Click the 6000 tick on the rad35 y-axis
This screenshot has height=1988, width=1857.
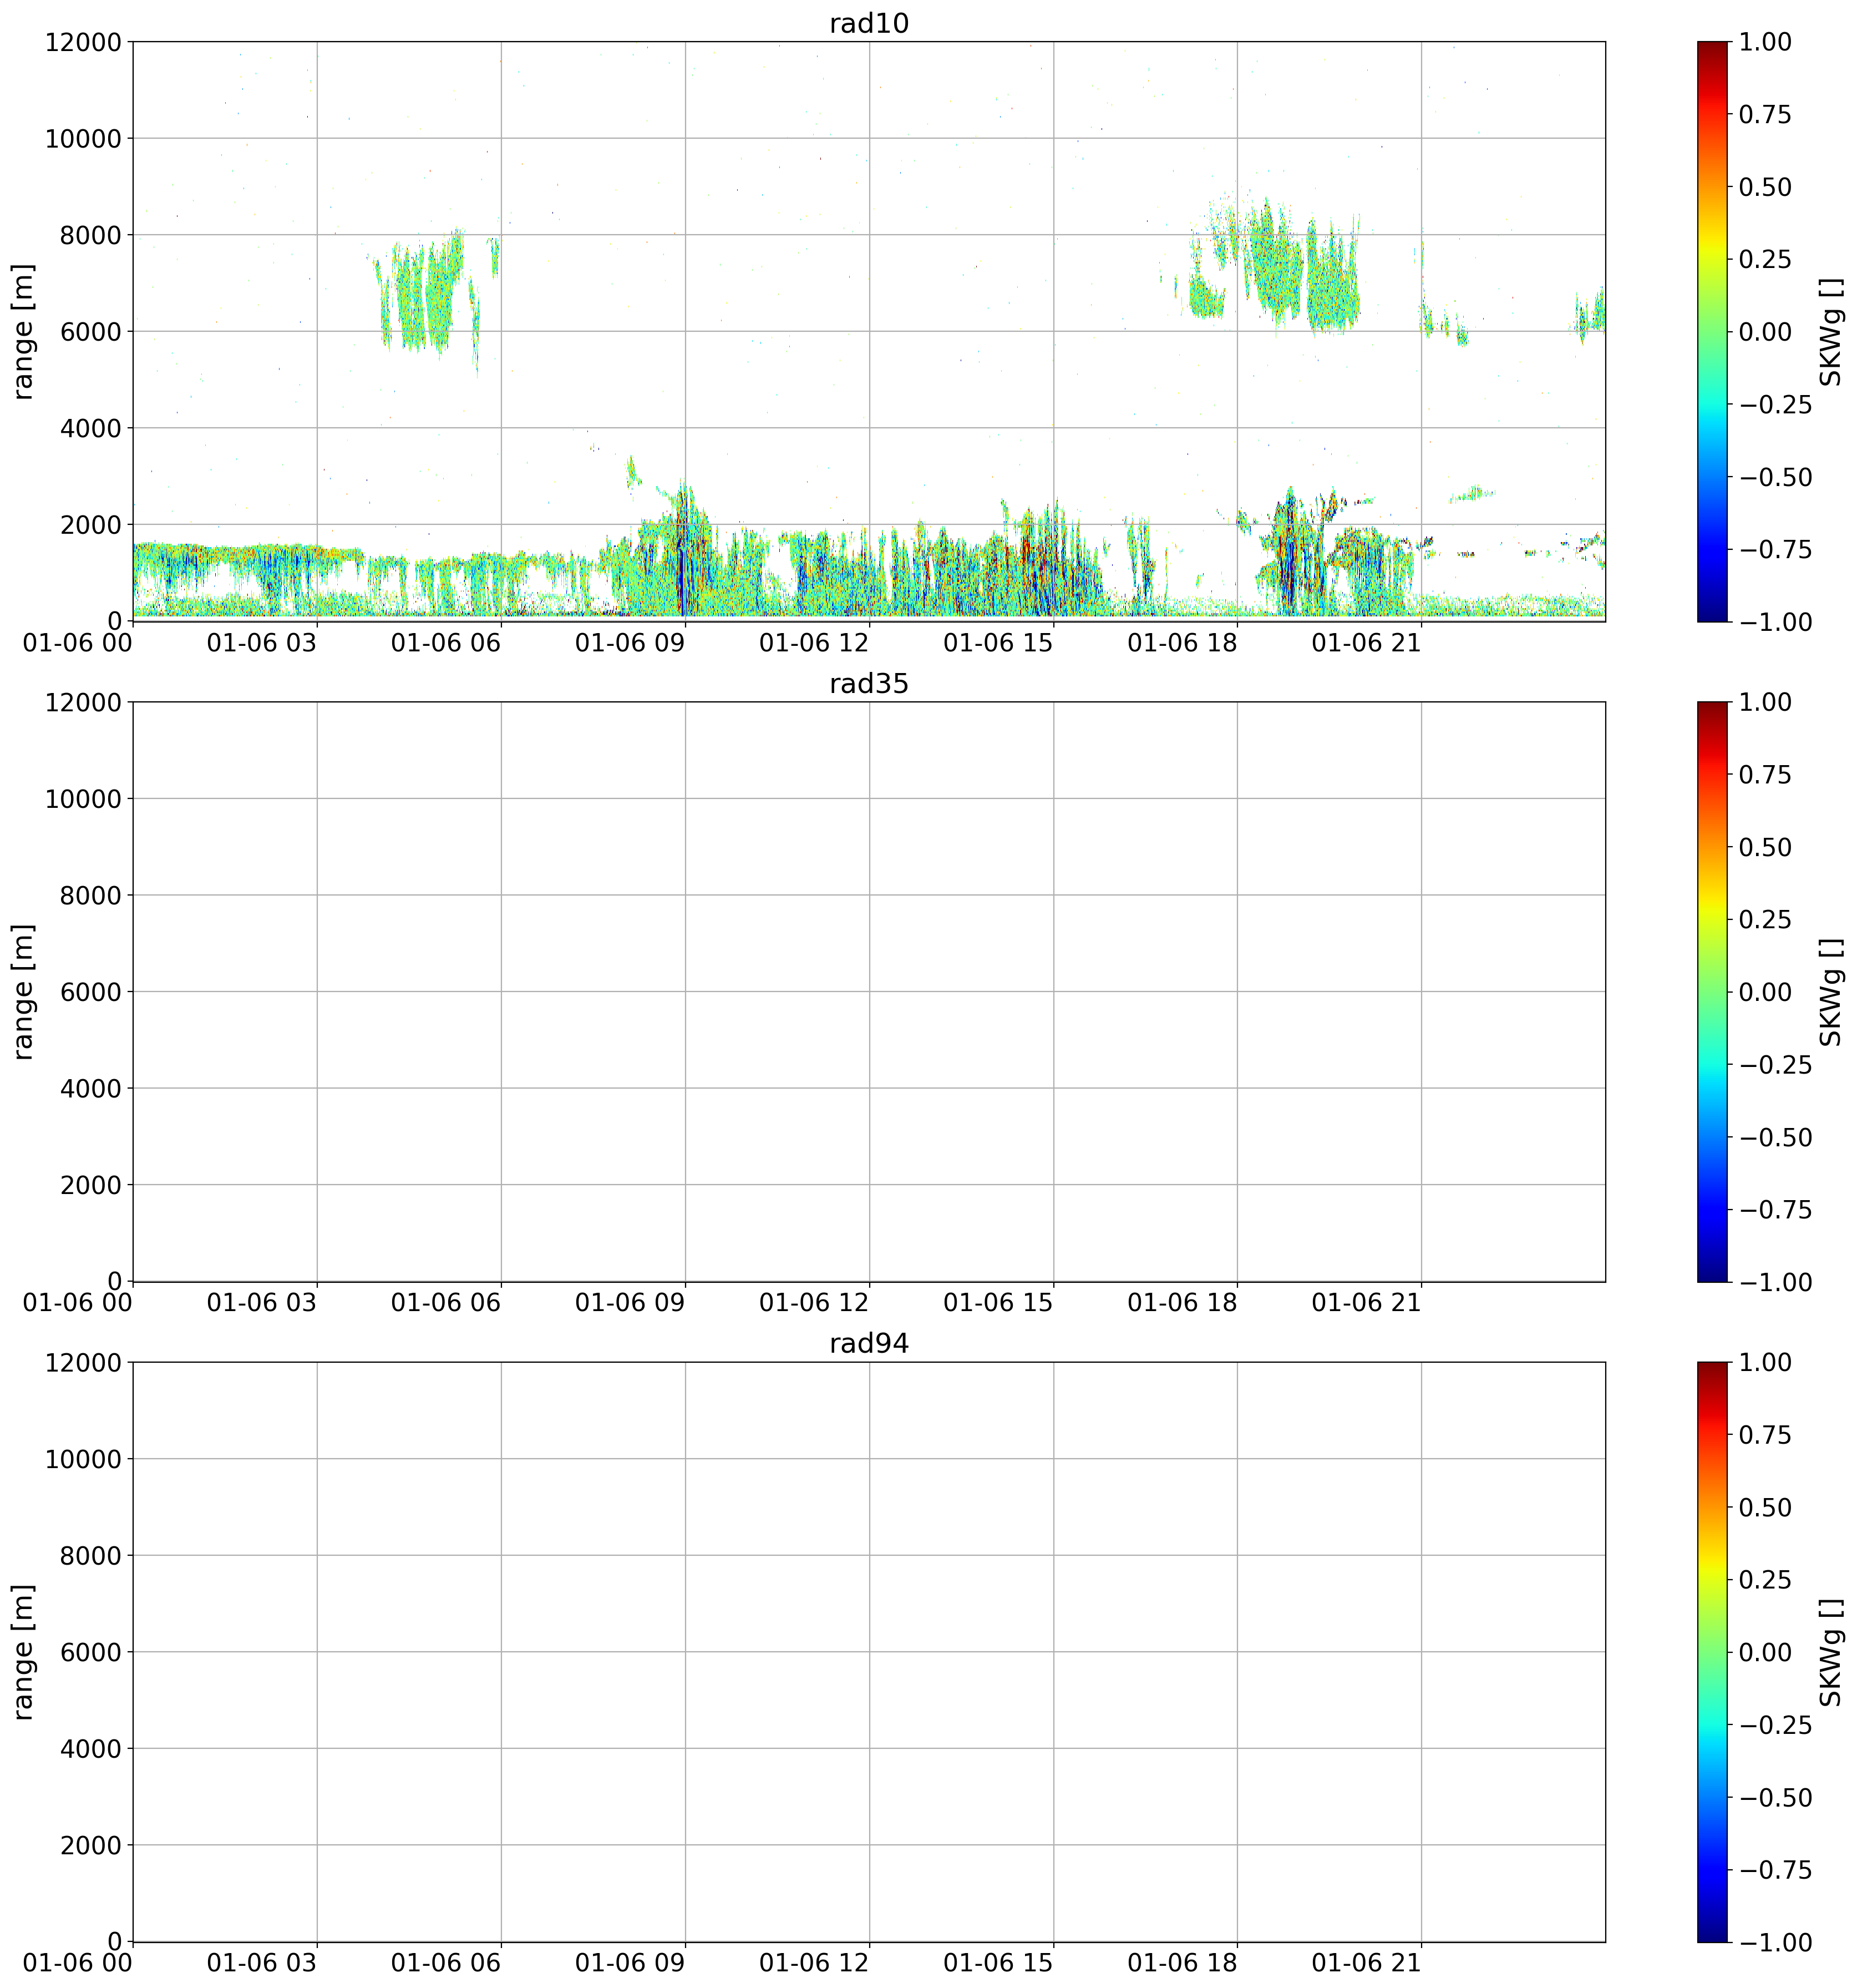(90, 992)
